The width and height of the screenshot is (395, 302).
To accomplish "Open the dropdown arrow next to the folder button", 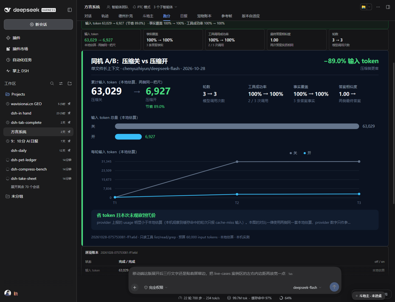I will click(x=369, y=7).
